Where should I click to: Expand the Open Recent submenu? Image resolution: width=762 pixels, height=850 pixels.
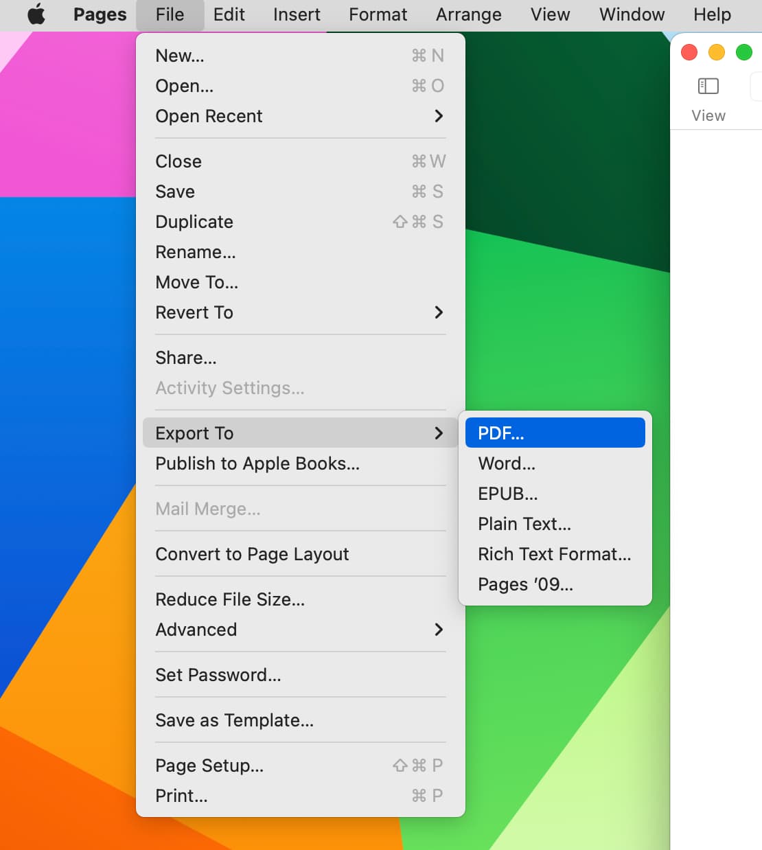(301, 116)
